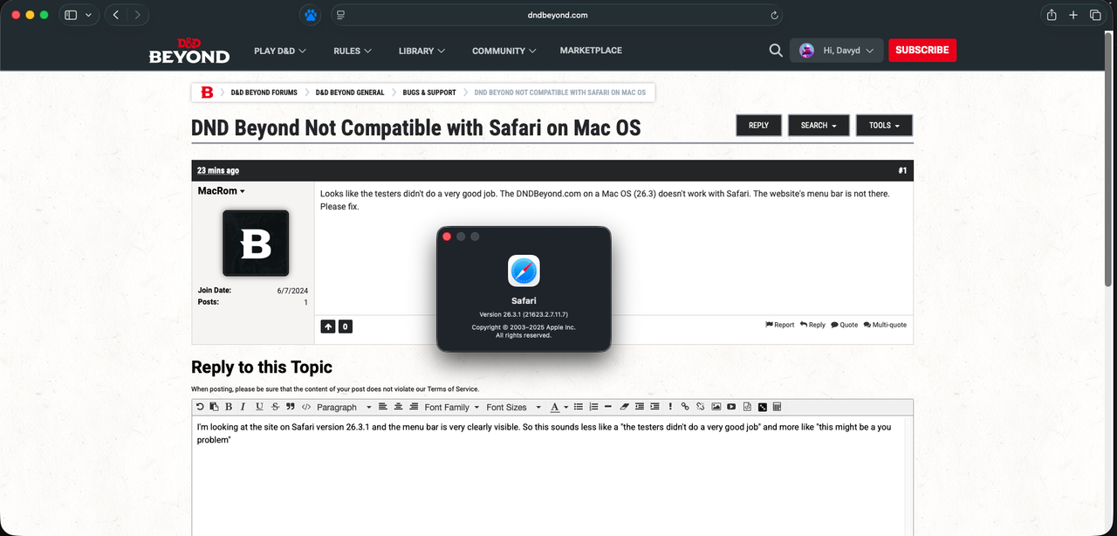Click the exclamation mark spoiler icon

[x=670, y=407]
